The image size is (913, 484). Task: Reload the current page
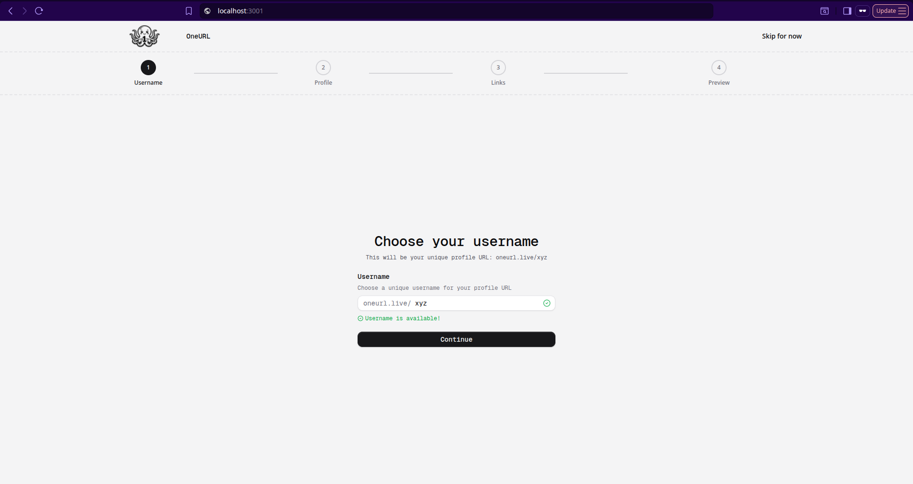(39, 11)
